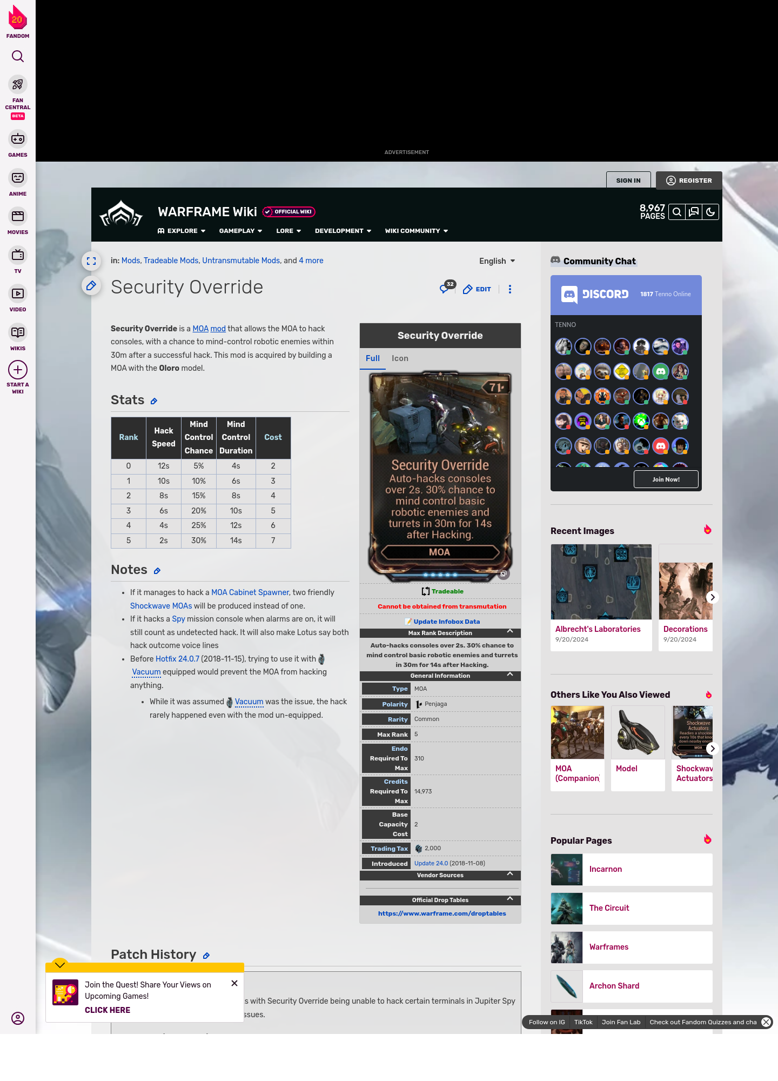
Task: Open Albrecht's Laboratories image thumbnail
Action: point(601,582)
